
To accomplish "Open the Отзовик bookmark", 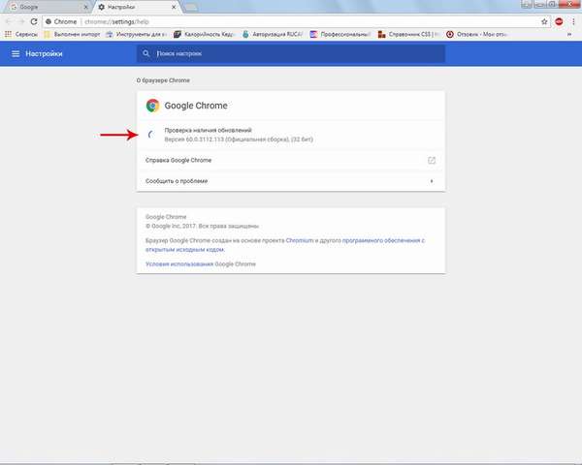I will tap(476, 34).
